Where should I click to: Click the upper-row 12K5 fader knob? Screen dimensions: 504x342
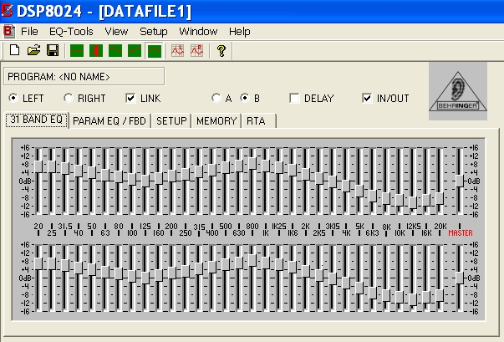coord(413,202)
